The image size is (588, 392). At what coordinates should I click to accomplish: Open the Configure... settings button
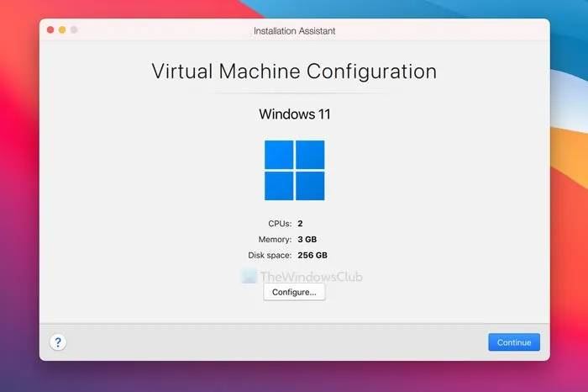tap(294, 292)
